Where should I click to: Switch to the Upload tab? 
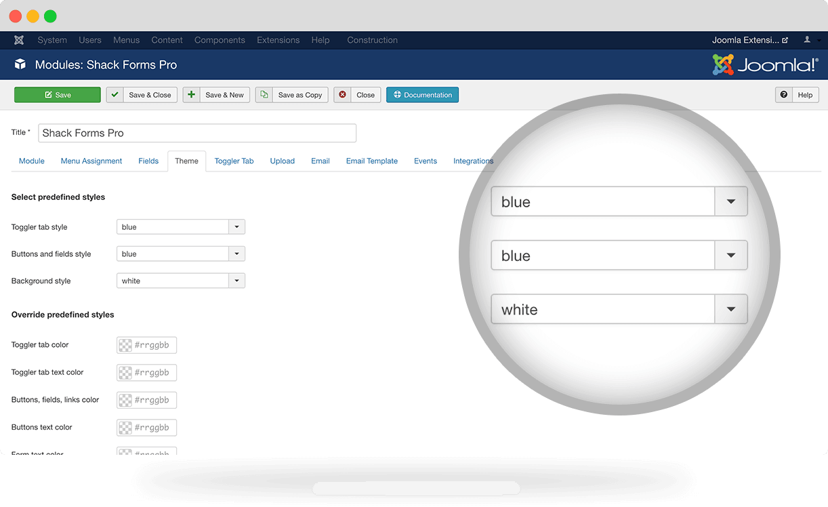point(283,161)
